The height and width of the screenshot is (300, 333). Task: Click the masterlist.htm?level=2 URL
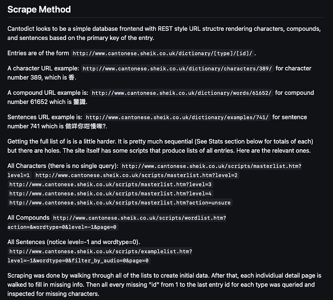tap(137, 175)
